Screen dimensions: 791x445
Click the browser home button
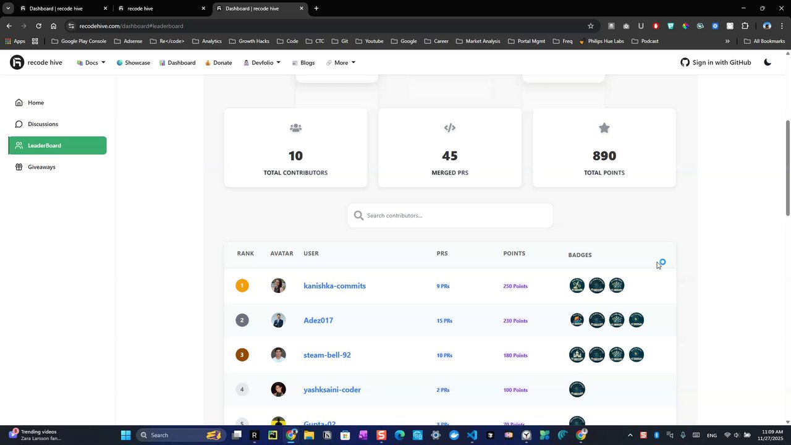click(54, 26)
